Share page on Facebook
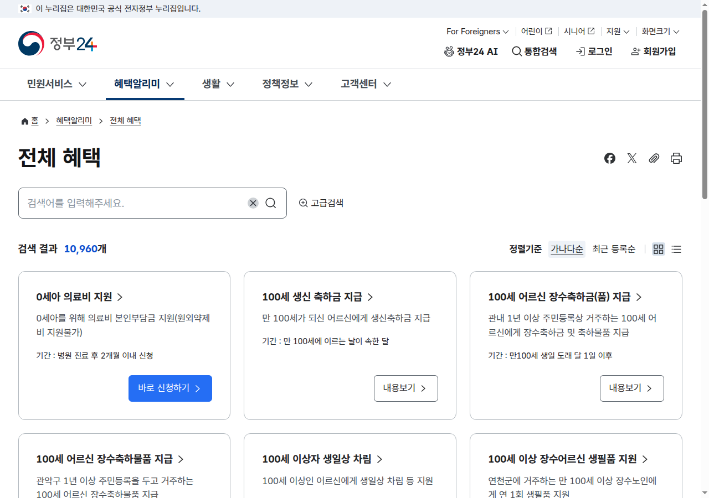The width and height of the screenshot is (709, 498). coord(610,158)
